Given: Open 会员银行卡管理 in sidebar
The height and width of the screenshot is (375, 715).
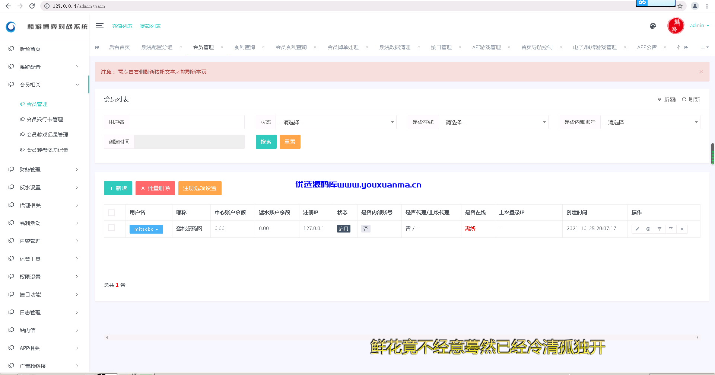Looking at the screenshot, I should pos(45,119).
